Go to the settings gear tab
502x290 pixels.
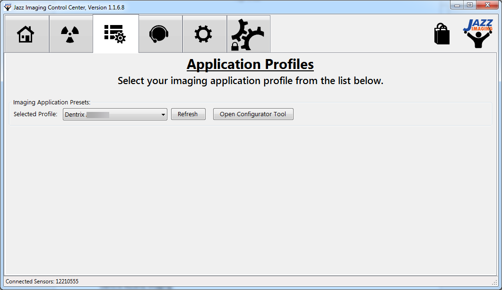click(204, 34)
